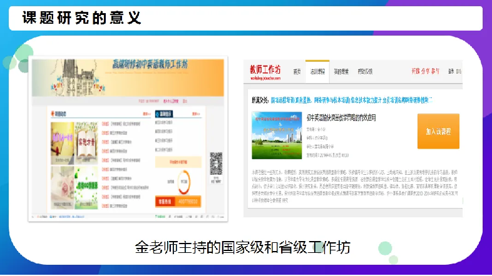492x276 pixels.
Task: Click the course cover thumbnail with buildings
Action: pyautogui.click(x=277, y=136)
